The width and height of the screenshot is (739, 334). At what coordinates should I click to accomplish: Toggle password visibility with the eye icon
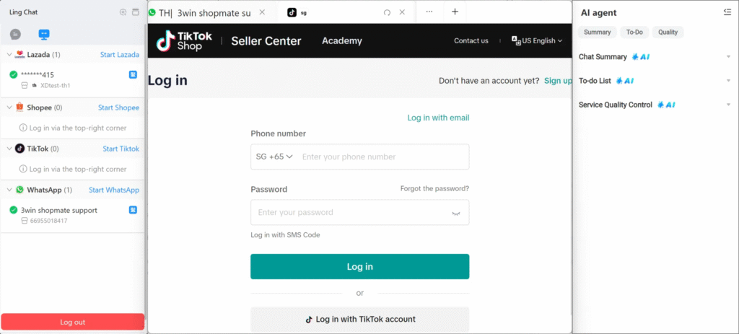pyautogui.click(x=456, y=213)
